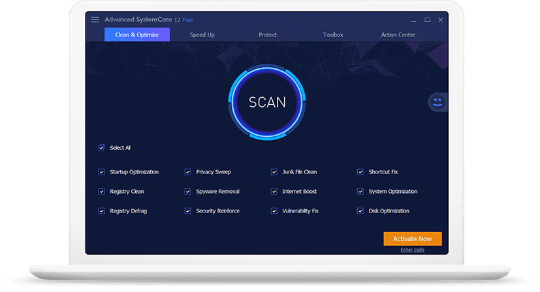The height and width of the screenshot is (292, 540).
Task: Uncheck the Registry Clean checkbox
Action: pos(101,191)
